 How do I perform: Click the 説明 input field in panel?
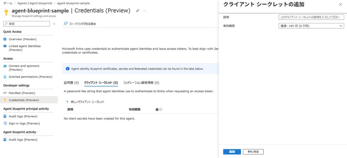[x=311, y=17]
